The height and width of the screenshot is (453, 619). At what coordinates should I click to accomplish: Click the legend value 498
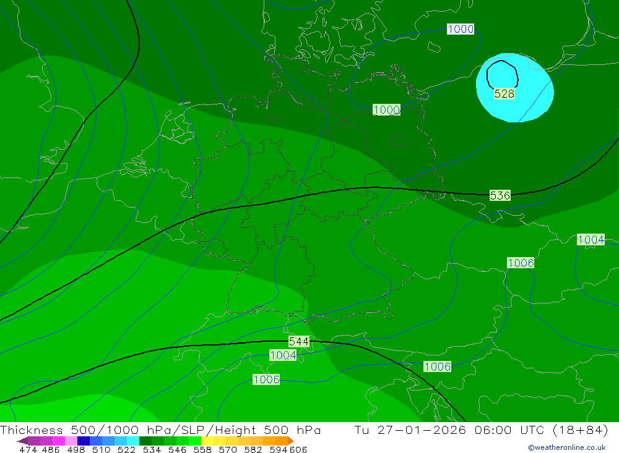76,449
